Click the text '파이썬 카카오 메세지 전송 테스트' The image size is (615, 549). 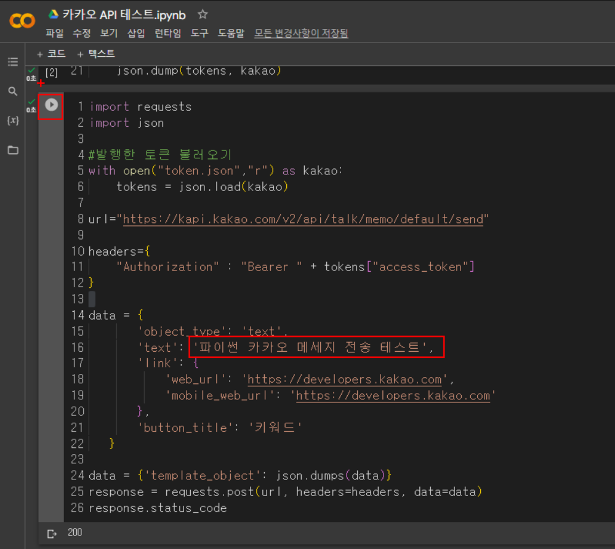313,347
